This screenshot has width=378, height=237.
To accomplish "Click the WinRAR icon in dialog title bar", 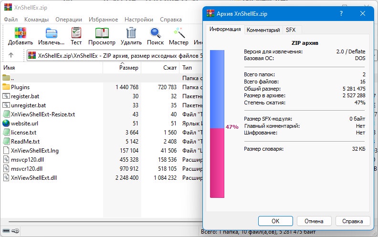I will pyautogui.click(x=210, y=13).
